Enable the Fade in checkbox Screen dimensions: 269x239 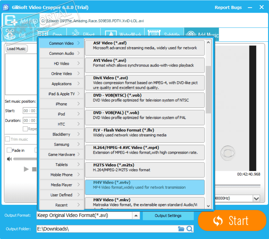coord(9,150)
